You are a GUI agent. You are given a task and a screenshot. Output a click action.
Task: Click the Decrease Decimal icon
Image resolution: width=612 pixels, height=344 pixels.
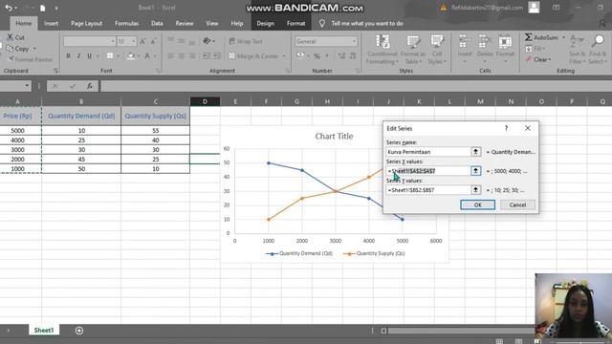click(353, 56)
